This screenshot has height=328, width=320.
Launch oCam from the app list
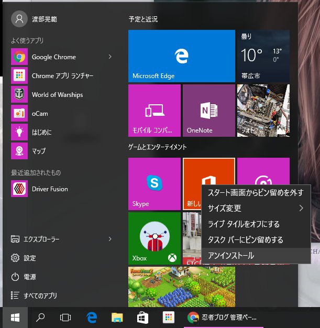click(62, 113)
